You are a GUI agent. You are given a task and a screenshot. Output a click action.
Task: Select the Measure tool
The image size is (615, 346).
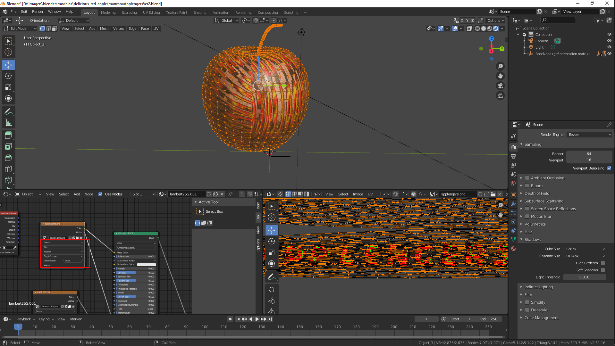(8, 123)
